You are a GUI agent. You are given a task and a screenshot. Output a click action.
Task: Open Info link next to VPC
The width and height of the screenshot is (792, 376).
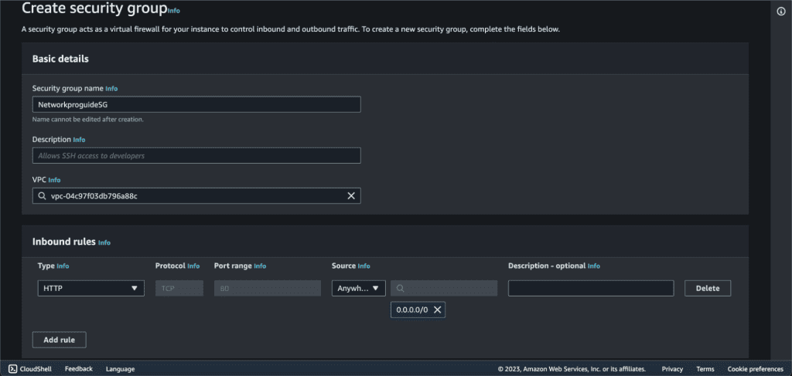tap(55, 179)
